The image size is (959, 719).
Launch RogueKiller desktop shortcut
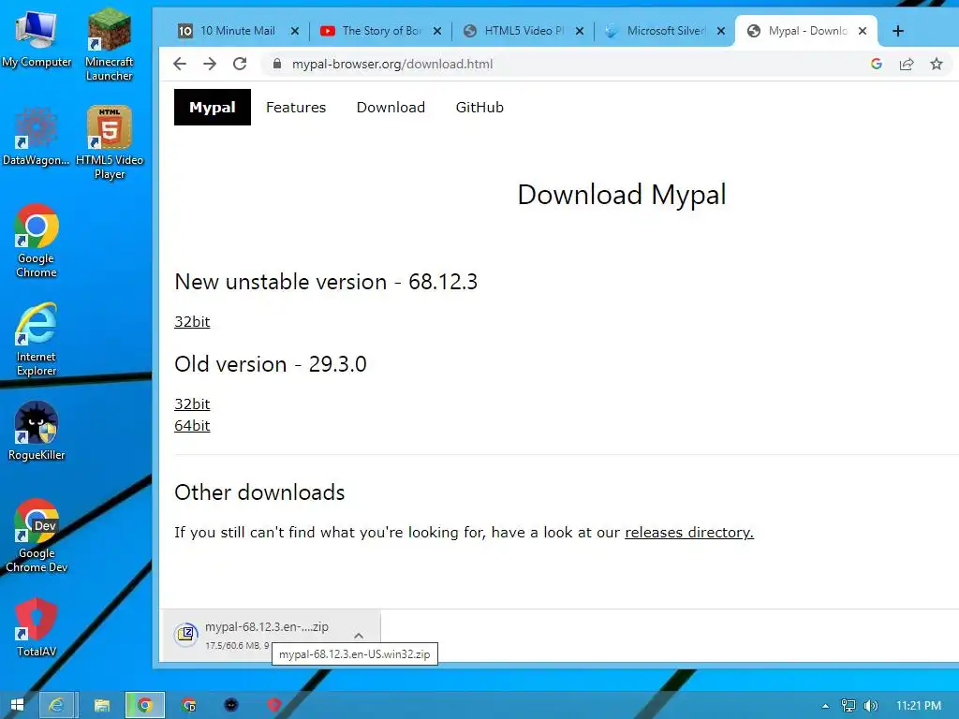click(x=37, y=431)
